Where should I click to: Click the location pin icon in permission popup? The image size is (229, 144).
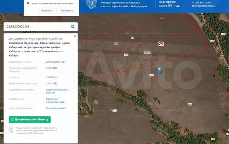pos(28,3)
